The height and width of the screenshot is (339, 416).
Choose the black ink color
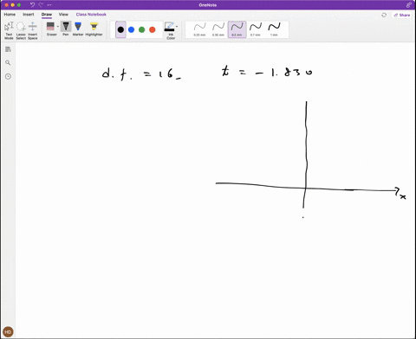click(120, 29)
